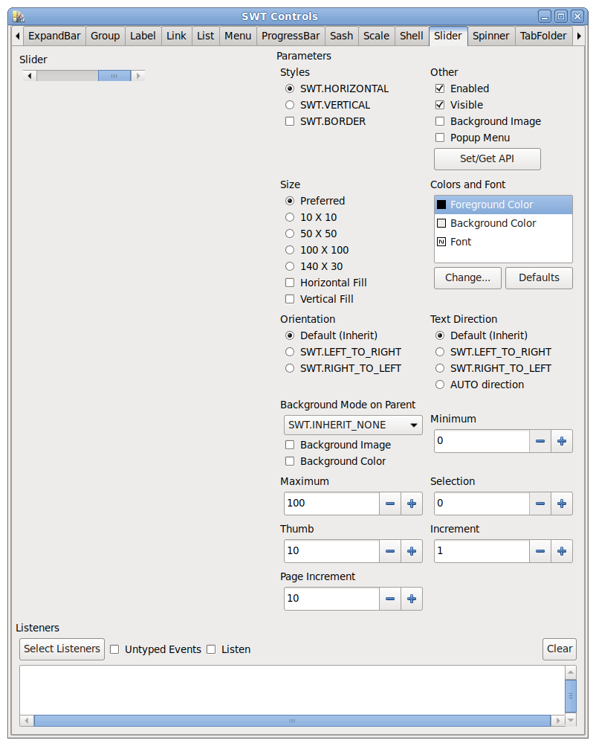Switch to the Sash tab
Image resolution: width=596 pixels, height=746 pixels.
pos(341,36)
